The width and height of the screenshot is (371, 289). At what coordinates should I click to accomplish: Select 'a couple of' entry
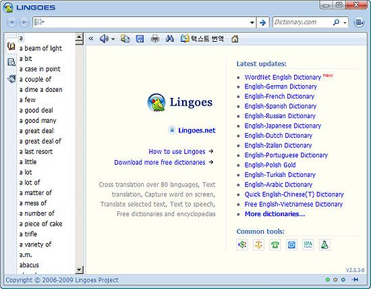pos(35,80)
